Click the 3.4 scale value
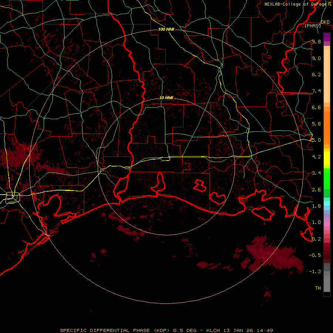This screenshot has height=333, width=333. pos(316,173)
